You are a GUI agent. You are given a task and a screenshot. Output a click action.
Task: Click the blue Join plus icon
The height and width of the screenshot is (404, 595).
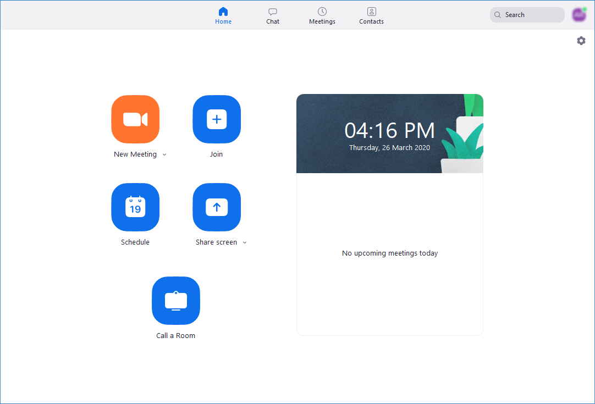[x=217, y=119]
